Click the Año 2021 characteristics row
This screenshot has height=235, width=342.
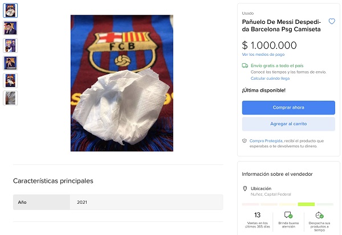(x=118, y=202)
